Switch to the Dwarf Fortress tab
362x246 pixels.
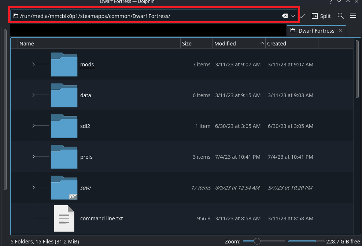(316, 31)
